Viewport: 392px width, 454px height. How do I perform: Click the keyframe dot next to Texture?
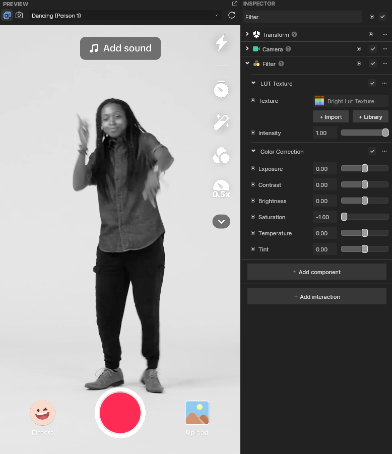click(253, 100)
